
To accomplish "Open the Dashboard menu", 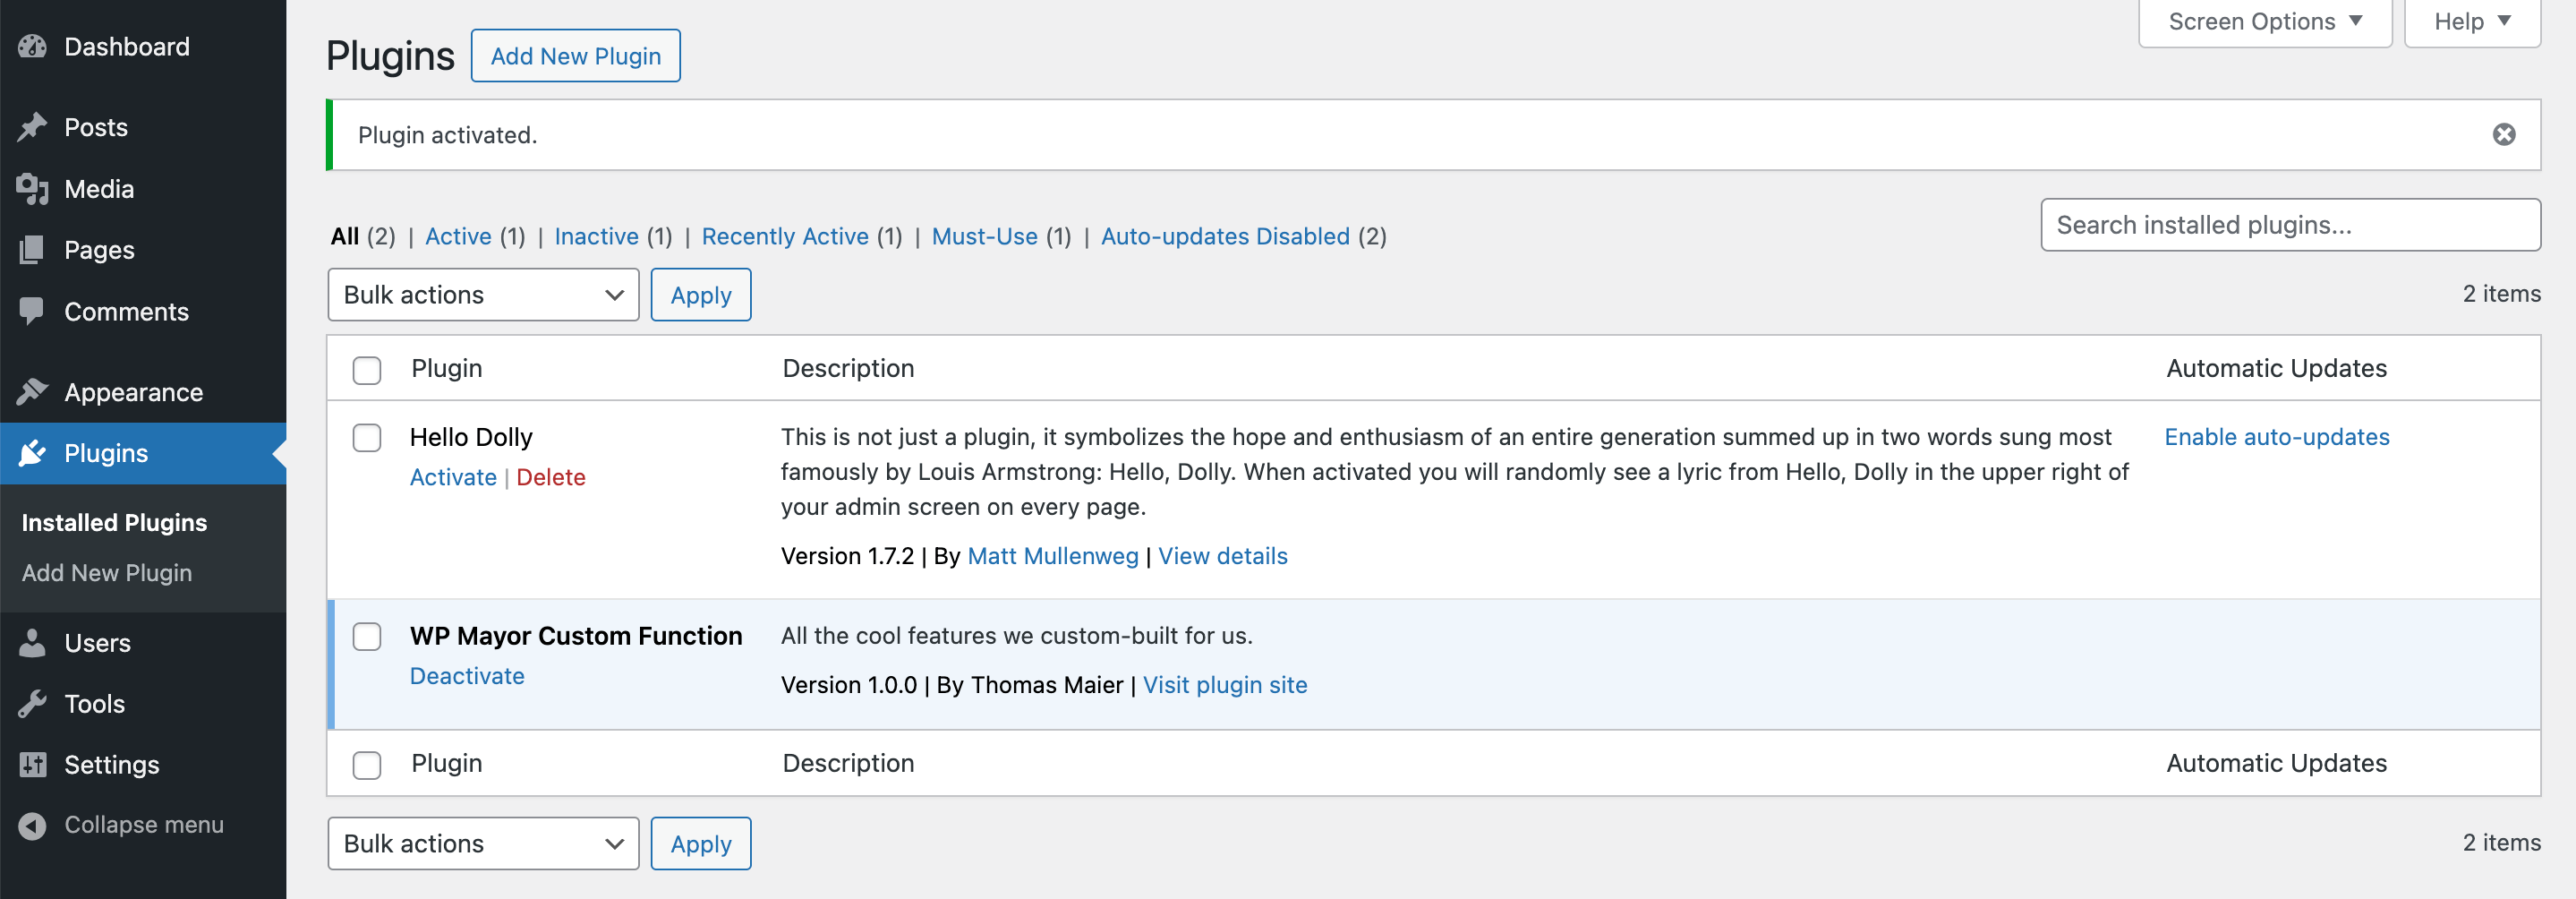I will coord(143,47).
